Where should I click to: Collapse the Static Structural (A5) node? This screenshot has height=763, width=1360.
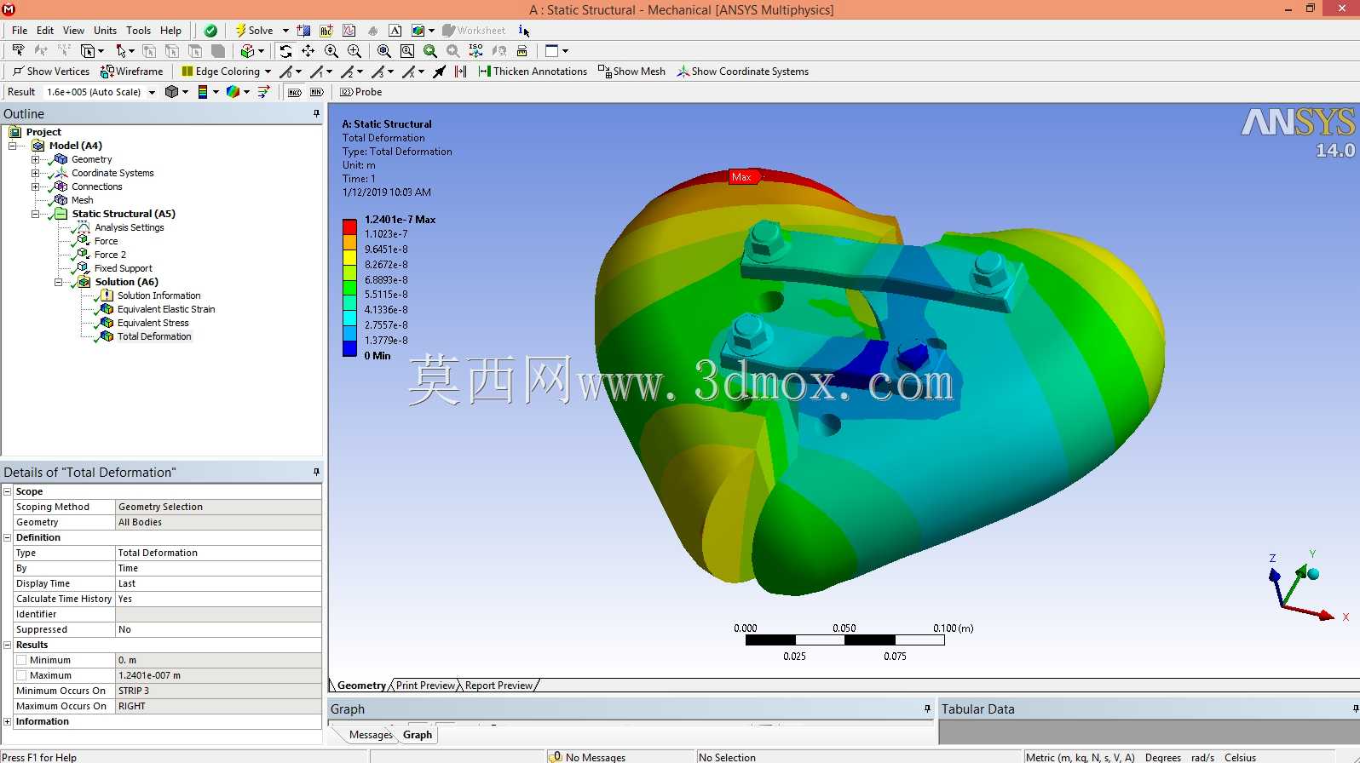click(35, 214)
